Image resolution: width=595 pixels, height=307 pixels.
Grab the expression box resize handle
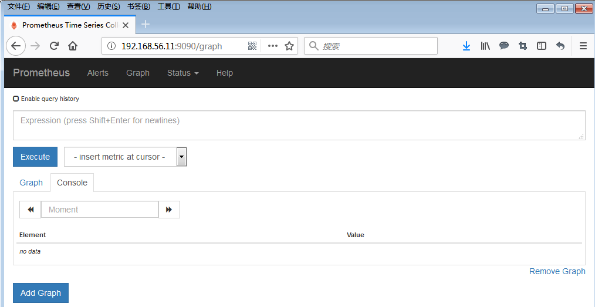pos(581,136)
